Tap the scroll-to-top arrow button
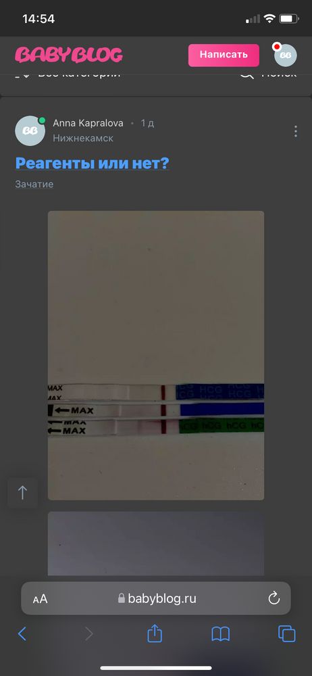This screenshot has height=676, width=312. click(22, 492)
